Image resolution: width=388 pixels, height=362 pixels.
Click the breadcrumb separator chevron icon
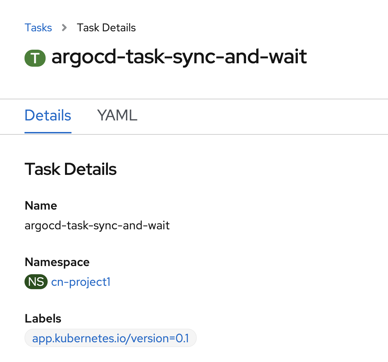64,28
